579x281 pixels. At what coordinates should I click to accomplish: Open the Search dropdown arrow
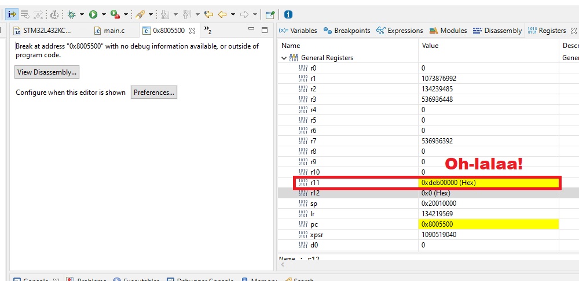click(151, 15)
